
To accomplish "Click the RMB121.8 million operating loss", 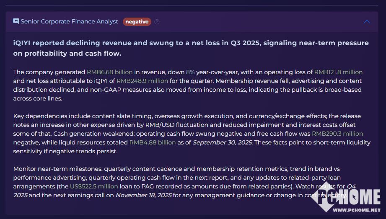I will click(338, 72).
